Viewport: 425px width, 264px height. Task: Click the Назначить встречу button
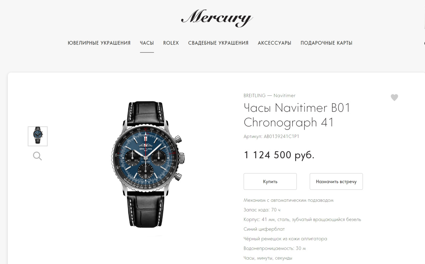tap(336, 182)
